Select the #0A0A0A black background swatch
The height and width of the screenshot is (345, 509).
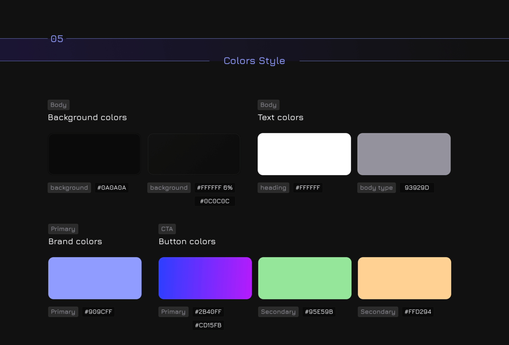coord(94,154)
